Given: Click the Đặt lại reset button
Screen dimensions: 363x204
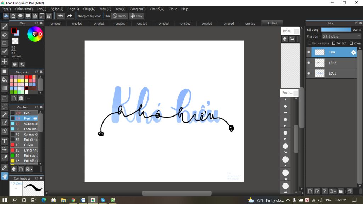Looking at the screenshot, I should (119, 16).
